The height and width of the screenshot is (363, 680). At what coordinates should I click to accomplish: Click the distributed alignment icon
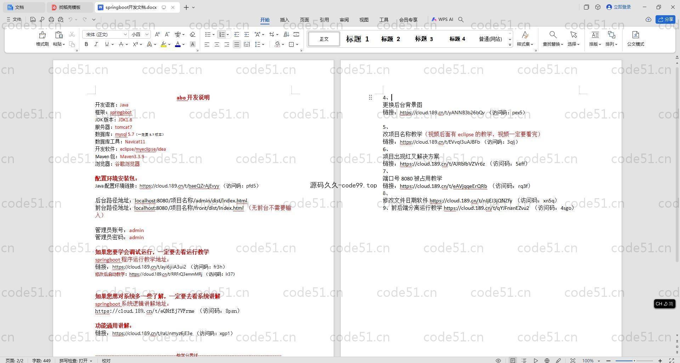(247, 44)
